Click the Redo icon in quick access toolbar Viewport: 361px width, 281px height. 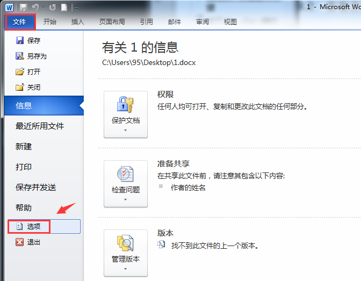pos(53,8)
